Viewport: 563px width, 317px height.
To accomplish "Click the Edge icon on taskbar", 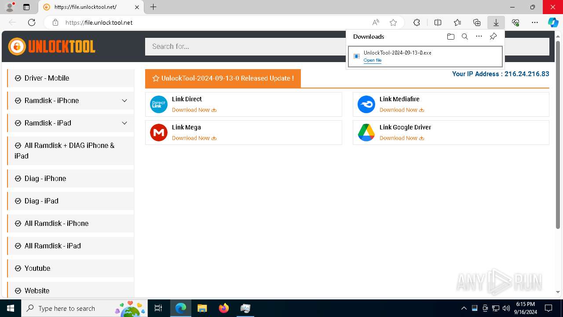I will pos(181,308).
